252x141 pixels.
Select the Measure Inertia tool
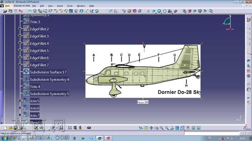coord(80,128)
